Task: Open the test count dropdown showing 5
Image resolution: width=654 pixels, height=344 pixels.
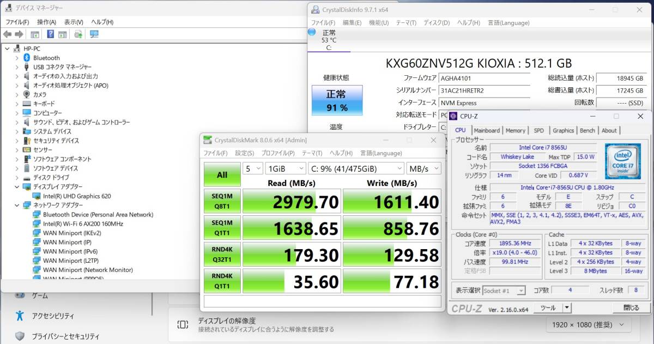Action: [x=252, y=169]
